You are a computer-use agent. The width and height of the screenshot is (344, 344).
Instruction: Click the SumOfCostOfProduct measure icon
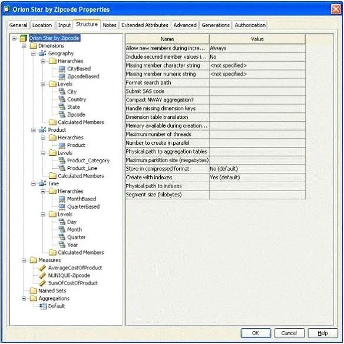[x=42, y=283]
